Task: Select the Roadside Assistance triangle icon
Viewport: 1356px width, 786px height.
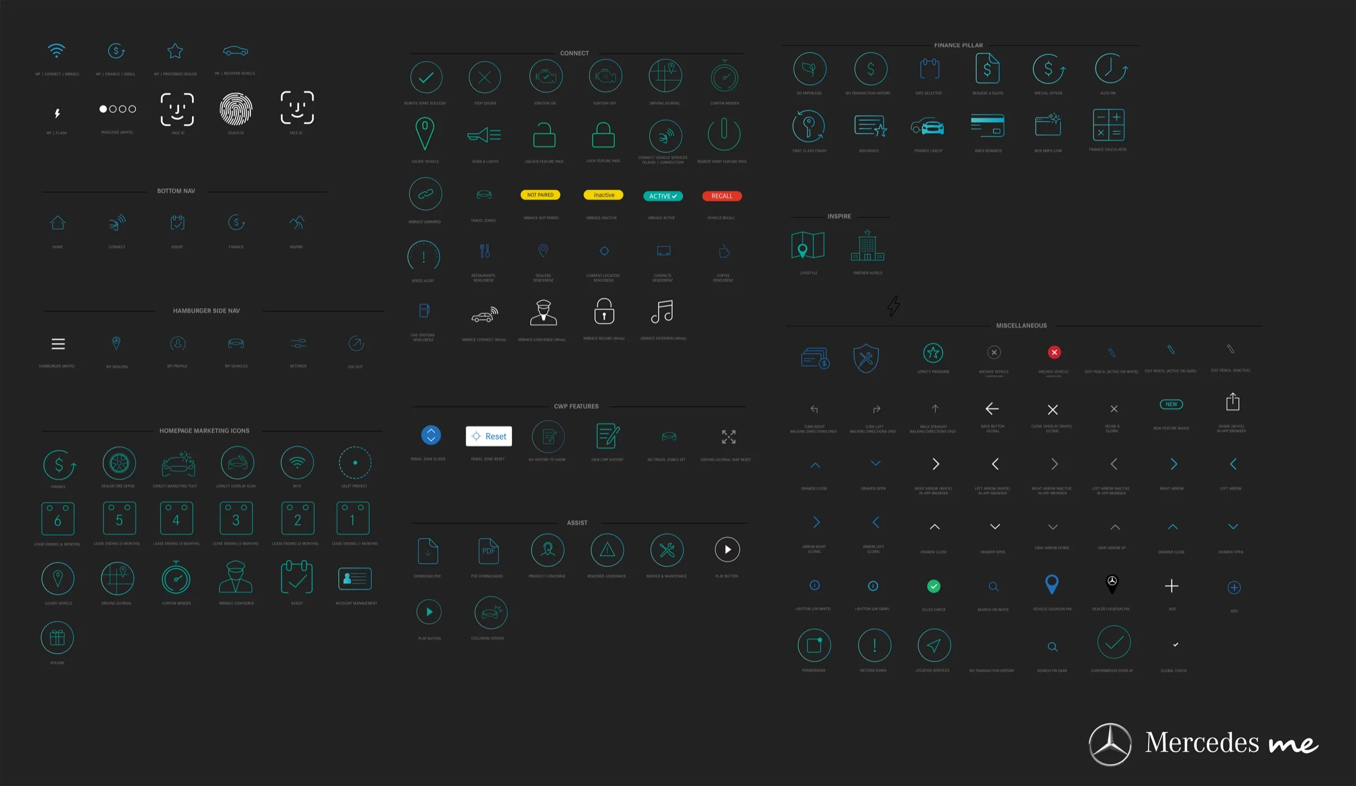Action: coord(607,550)
